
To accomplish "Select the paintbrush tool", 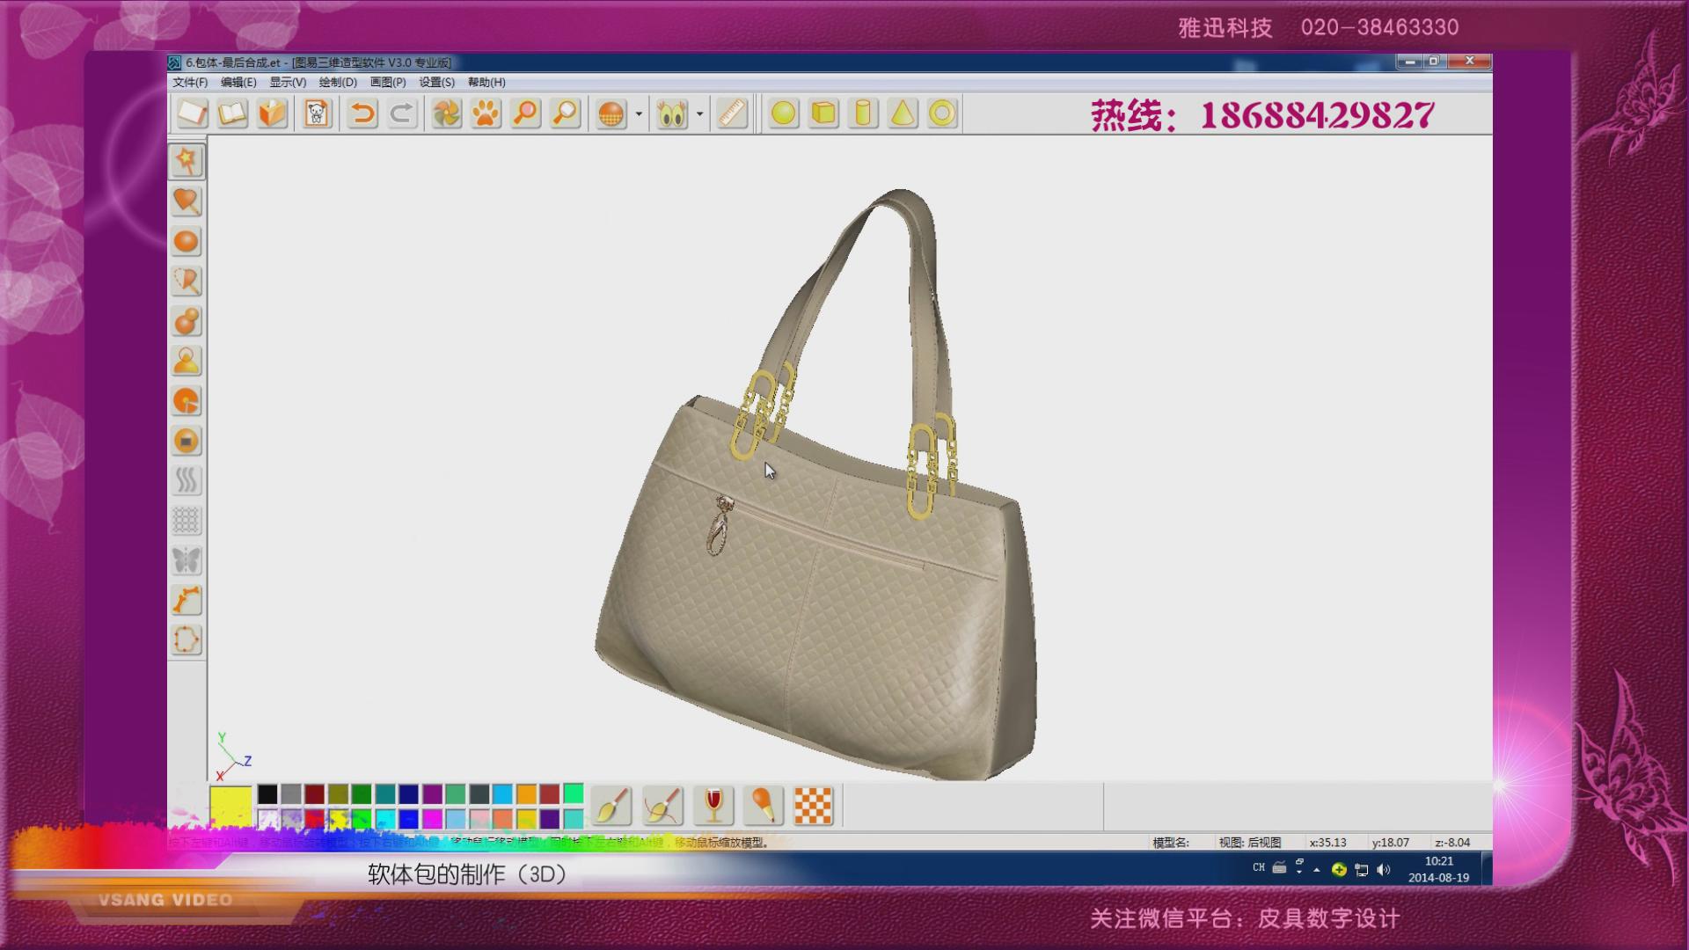I will 611,805.
